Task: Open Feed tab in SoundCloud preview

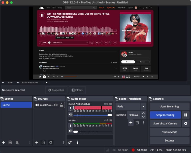Action: pyautogui.click(x=54, y=8)
